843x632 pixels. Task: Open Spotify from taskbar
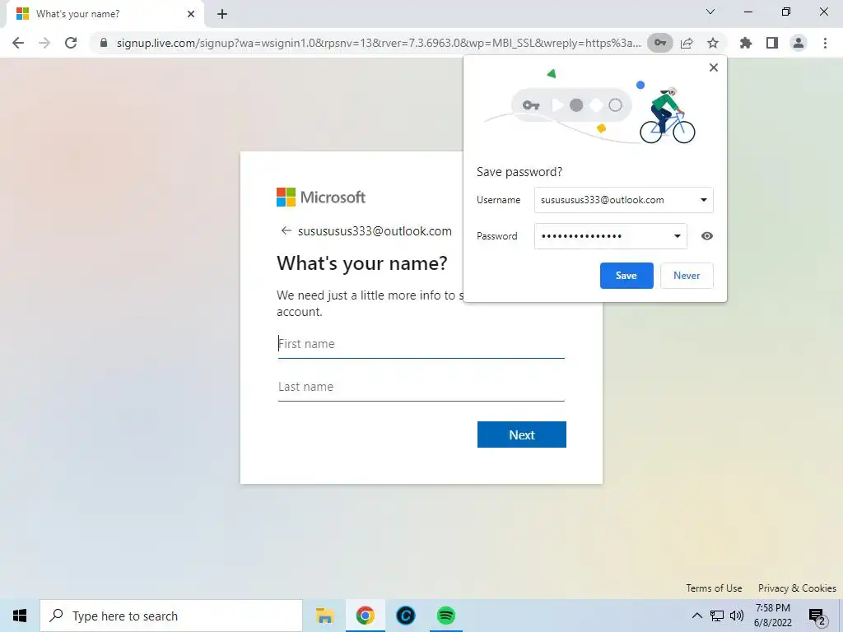[x=445, y=616]
